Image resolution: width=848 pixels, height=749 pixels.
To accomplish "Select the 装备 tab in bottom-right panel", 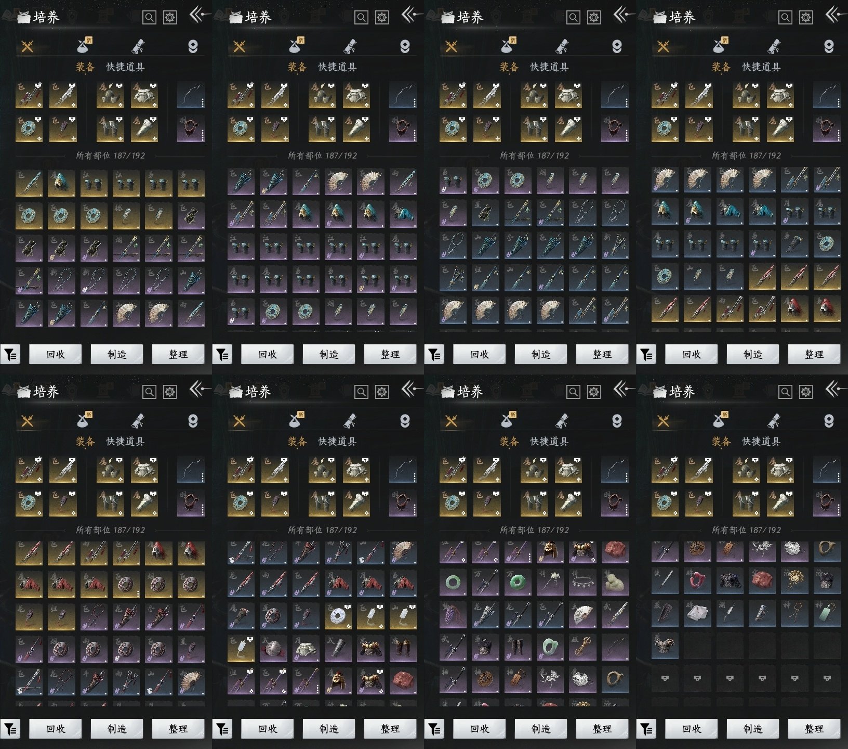I will [x=721, y=442].
